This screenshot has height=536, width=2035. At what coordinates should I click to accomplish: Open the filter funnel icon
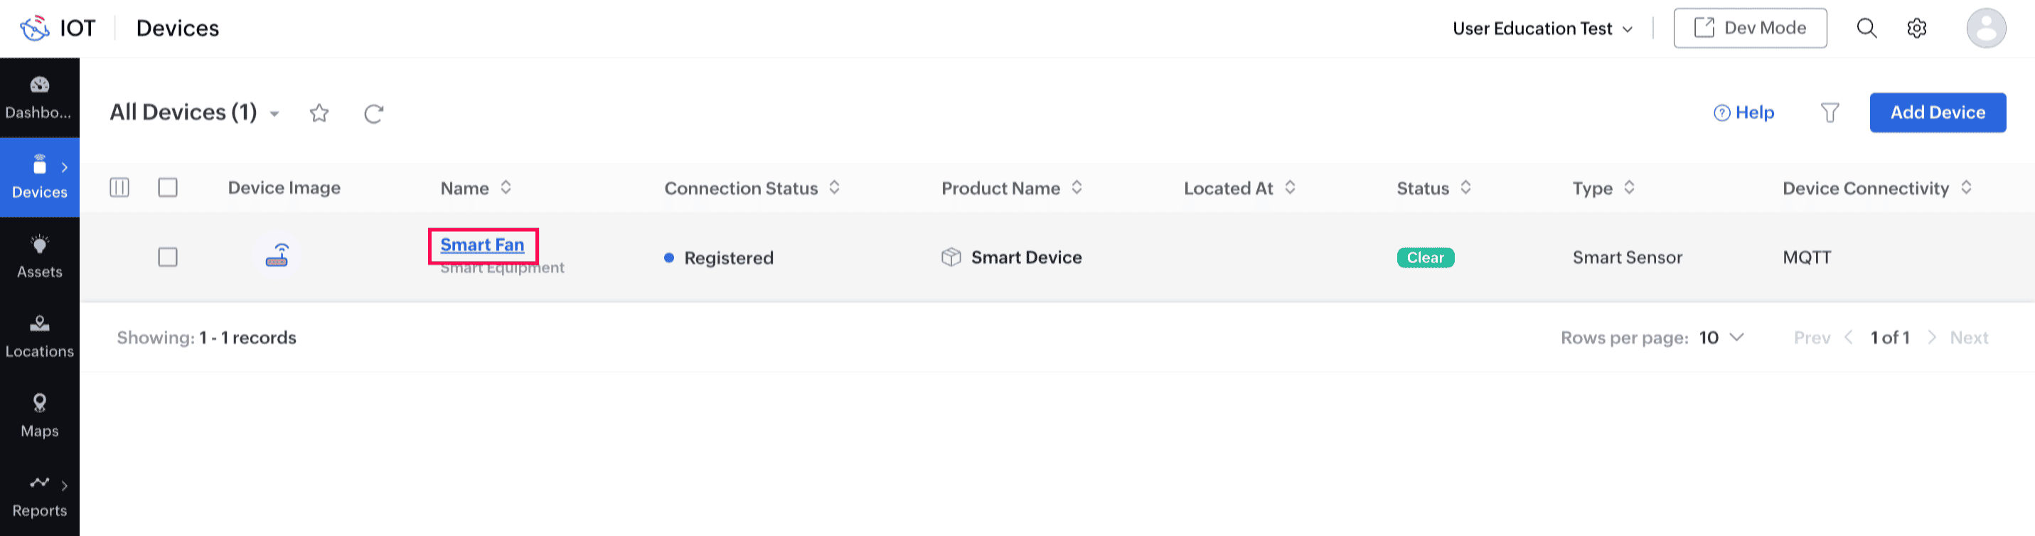[1830, 113]
